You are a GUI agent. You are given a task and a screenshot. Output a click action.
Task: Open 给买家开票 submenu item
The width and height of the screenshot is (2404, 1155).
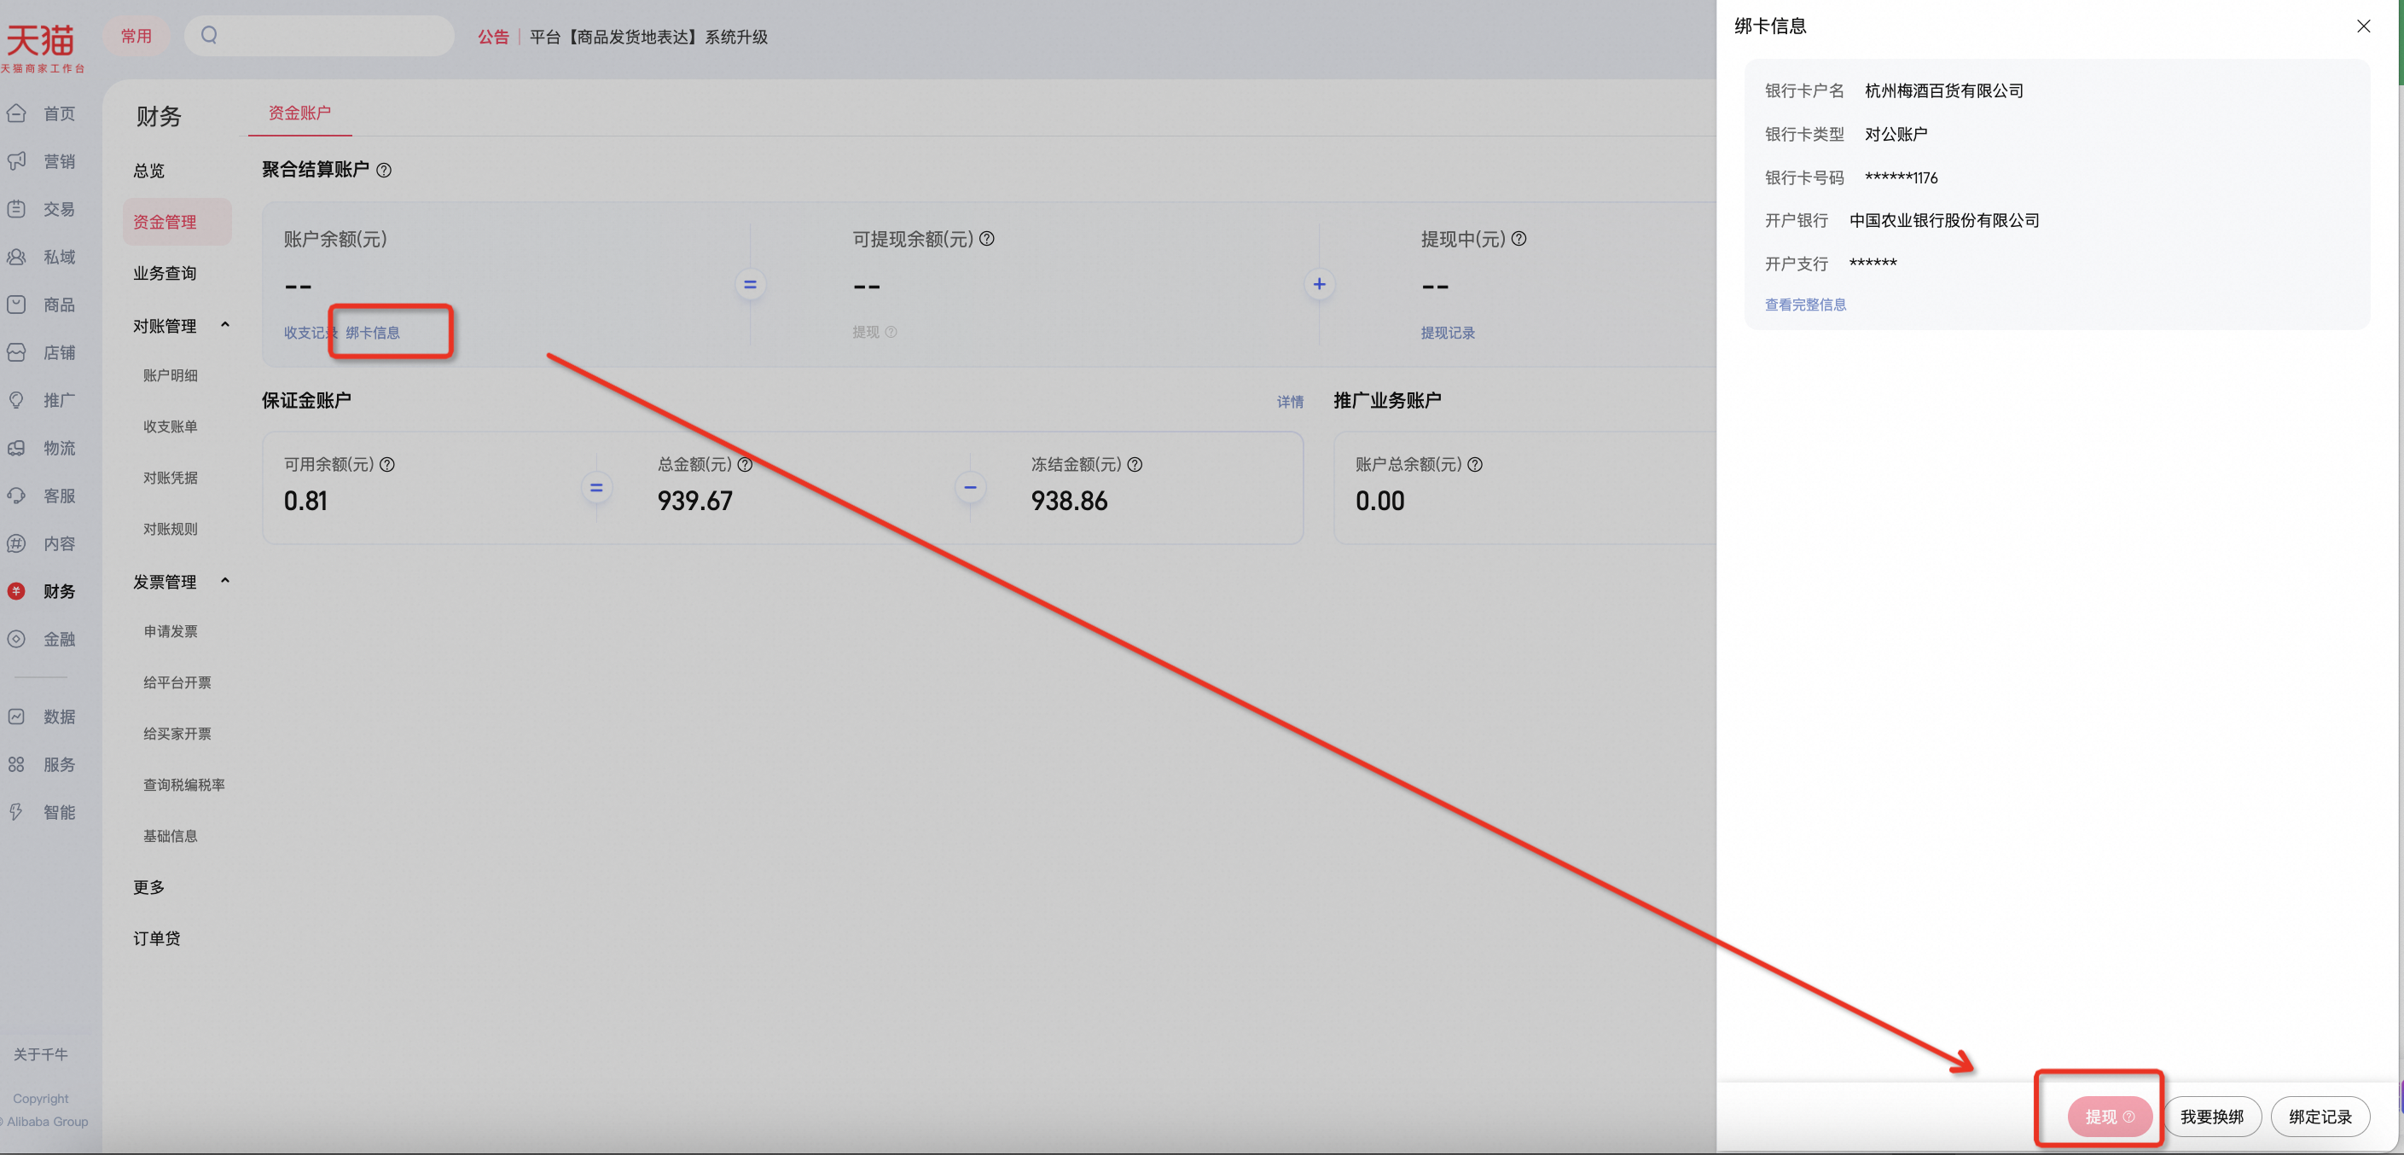[177, 734]
